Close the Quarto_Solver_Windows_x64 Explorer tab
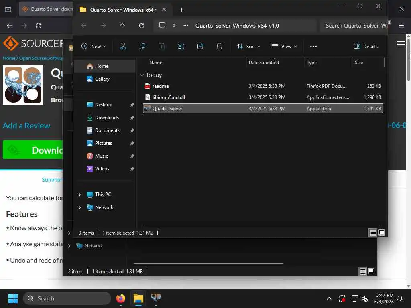This screenshot has width=411, height=308. (164, 10)
